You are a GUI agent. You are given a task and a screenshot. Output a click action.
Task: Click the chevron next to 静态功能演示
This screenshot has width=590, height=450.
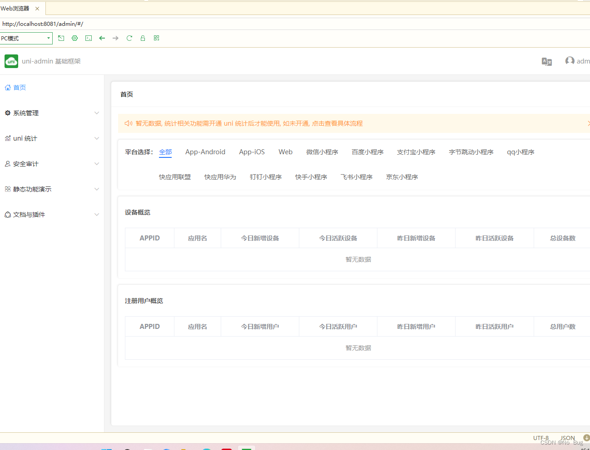point(97,189)
